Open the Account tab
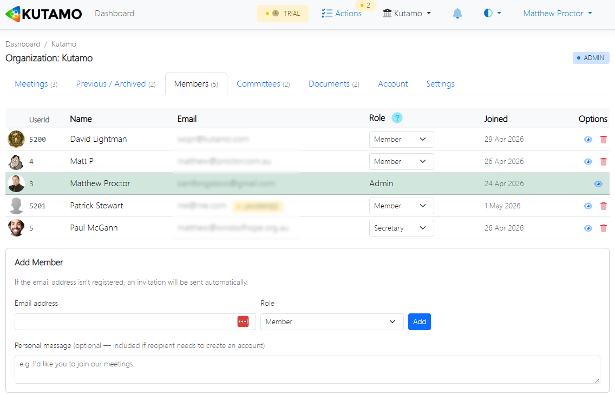This screenshot has width=615, height=394. click(x=392, y=84)
